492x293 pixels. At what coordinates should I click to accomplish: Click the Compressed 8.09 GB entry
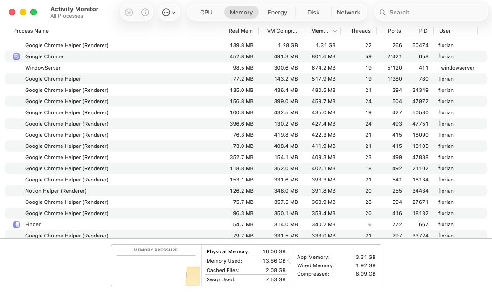336,274
